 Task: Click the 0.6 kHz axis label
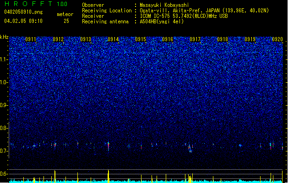(4, 174)
